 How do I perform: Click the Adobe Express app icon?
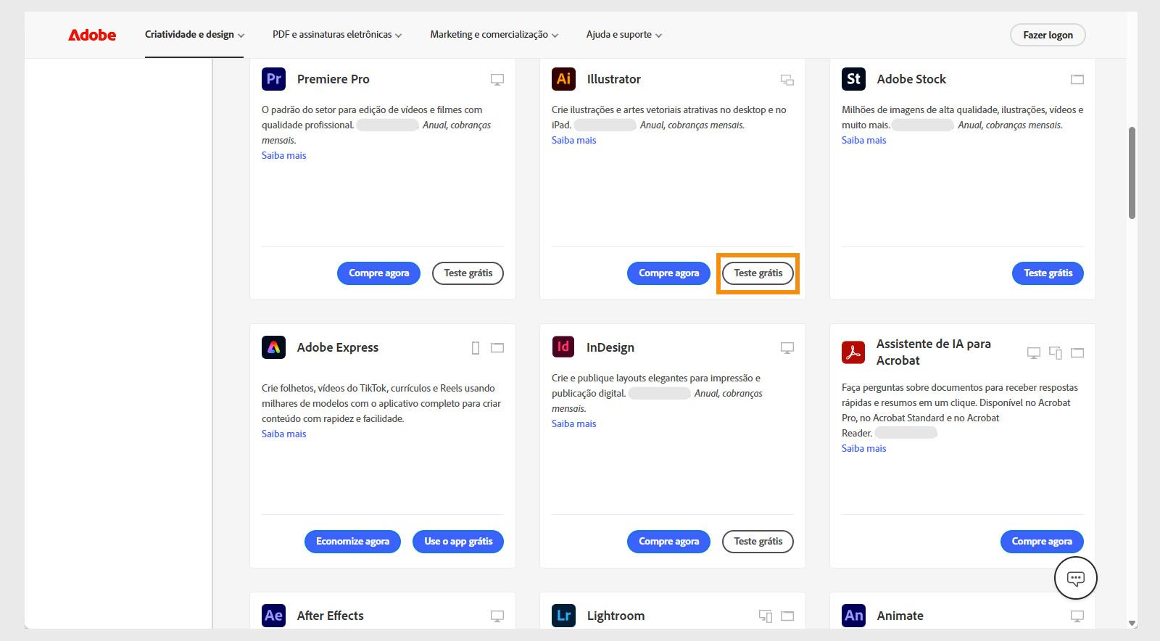click(x=274, y=347)
